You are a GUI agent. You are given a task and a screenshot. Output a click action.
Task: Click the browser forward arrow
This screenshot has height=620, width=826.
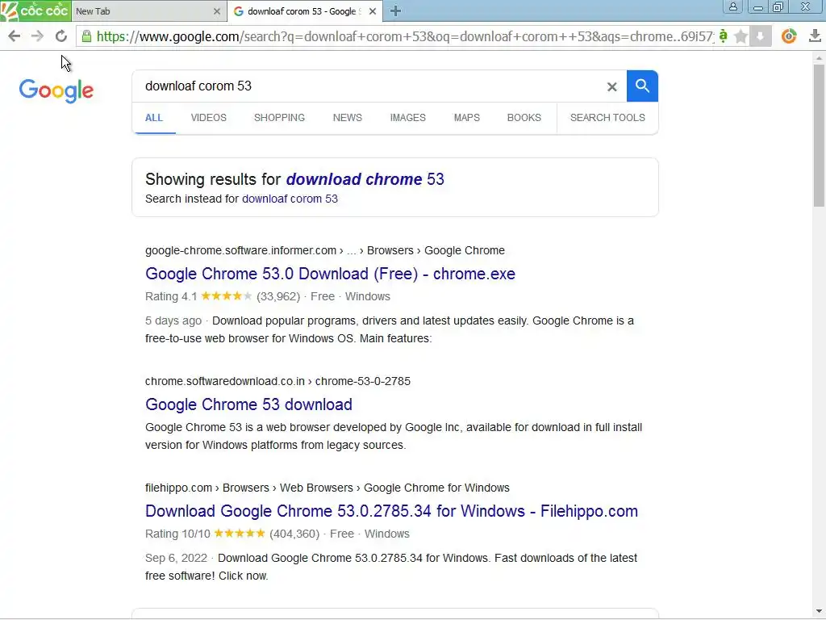pyautogui.click(x=37, y=36)
